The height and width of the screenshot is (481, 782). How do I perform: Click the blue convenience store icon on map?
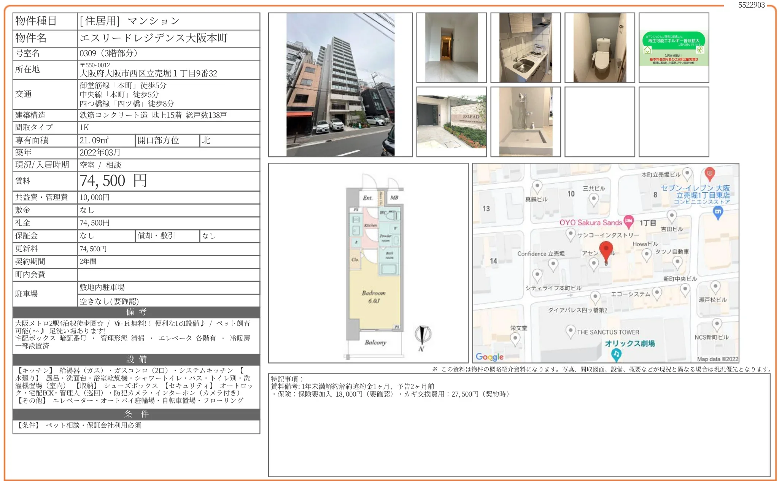(717, 211)
